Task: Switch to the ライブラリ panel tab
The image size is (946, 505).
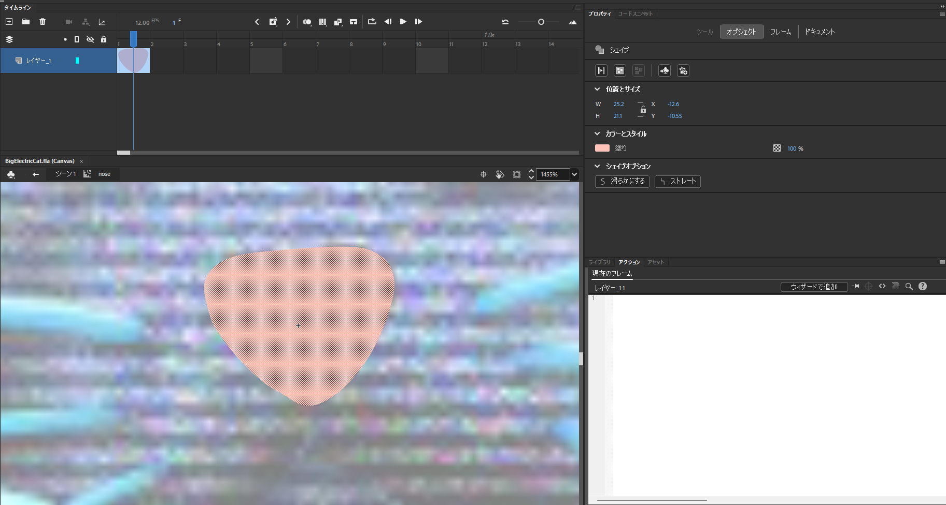Action: coord(599,262)
